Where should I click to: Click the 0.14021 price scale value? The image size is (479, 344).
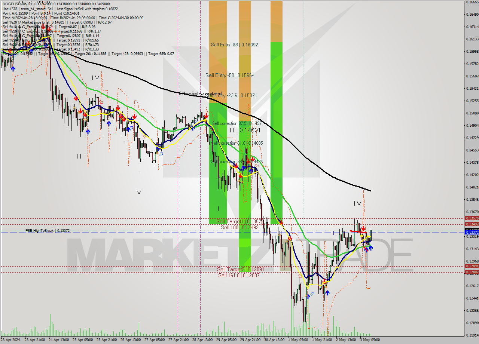472,187
